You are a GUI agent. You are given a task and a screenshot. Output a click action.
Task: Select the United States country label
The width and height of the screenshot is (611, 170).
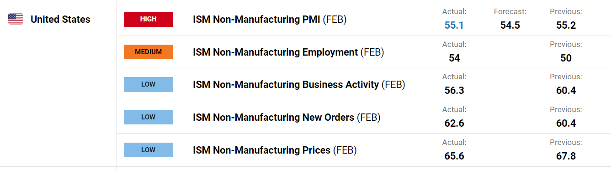pyautogui.click(x=60, y=20)
